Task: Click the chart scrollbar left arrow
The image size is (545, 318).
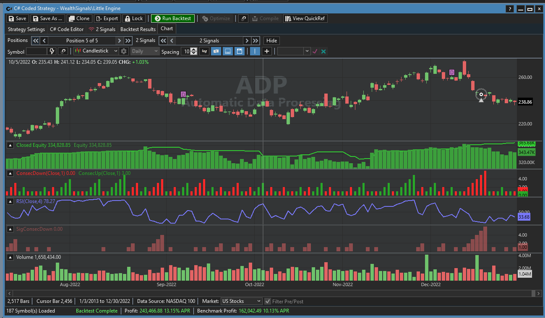Action: click(x=9, y=293)
